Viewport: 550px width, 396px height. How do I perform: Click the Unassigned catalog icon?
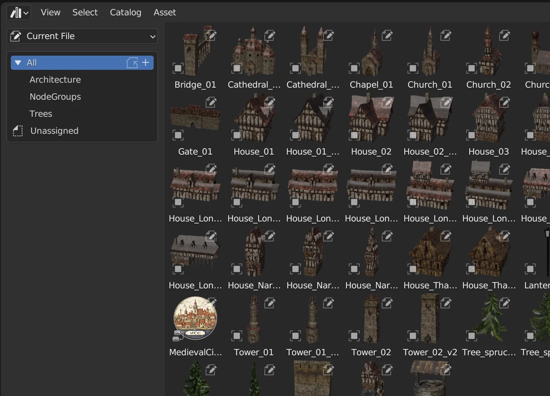click(x=18, y=131)
